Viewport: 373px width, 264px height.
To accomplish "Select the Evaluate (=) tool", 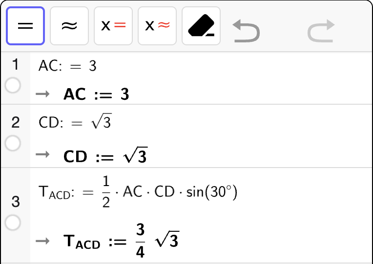I will [x=25, y=26].
